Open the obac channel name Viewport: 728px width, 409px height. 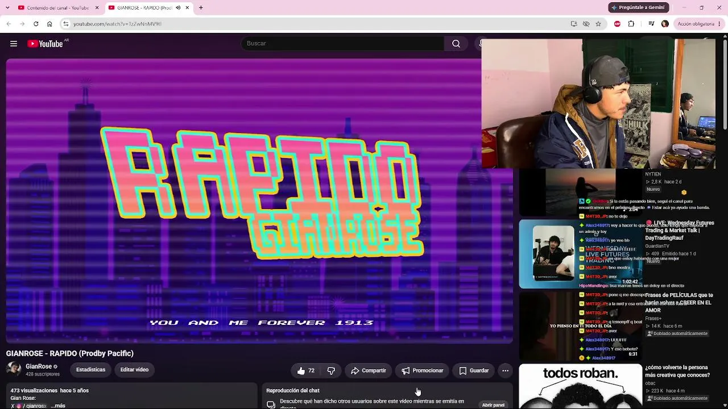[x=650, y=383]
